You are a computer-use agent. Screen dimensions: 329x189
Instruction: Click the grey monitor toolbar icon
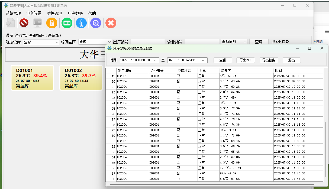point(37,23)
